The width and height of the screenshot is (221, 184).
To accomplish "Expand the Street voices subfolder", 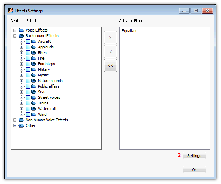I will point(21,97).
